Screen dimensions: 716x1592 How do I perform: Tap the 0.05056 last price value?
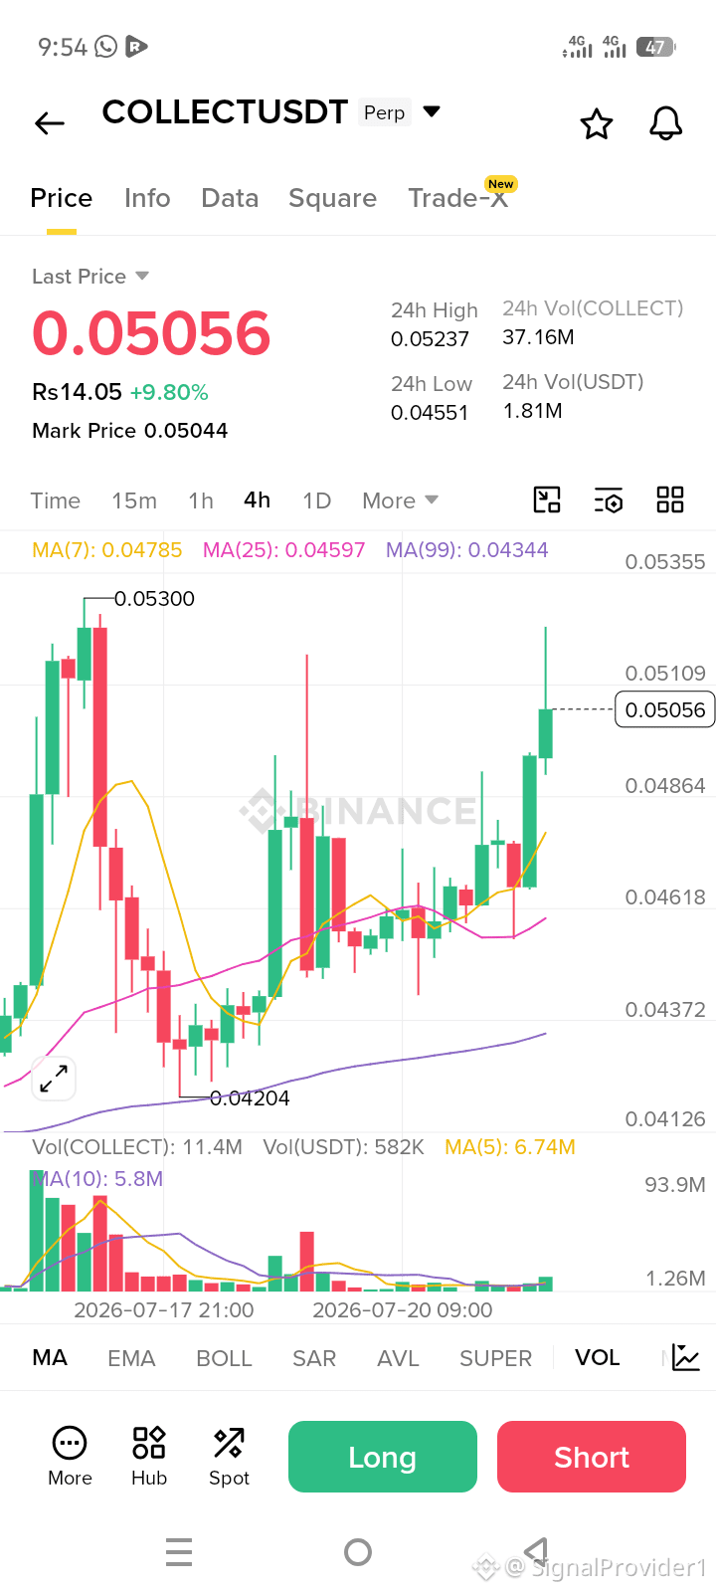(151, 333)
